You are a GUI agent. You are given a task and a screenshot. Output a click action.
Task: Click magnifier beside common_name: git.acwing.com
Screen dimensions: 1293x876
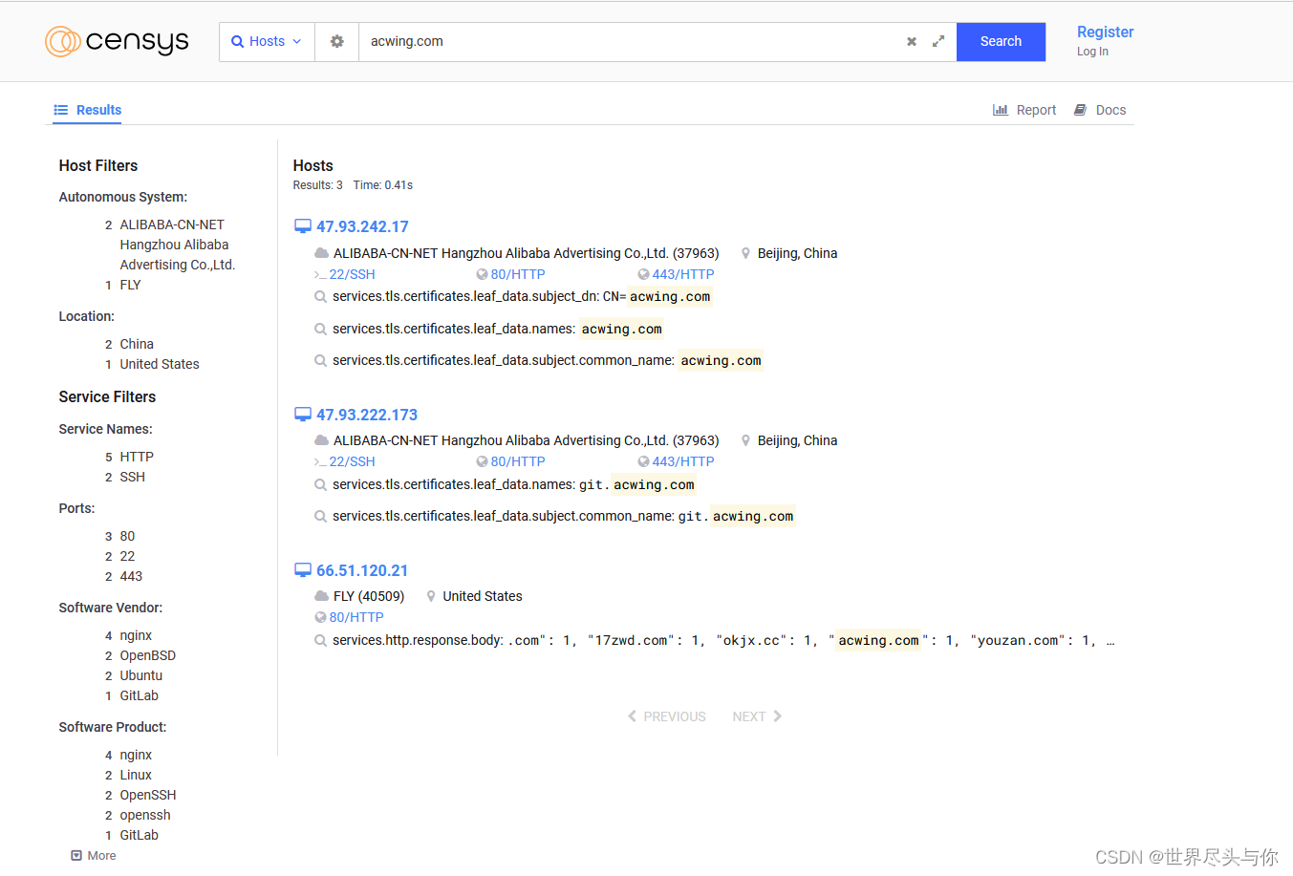(x=321, y=516)
